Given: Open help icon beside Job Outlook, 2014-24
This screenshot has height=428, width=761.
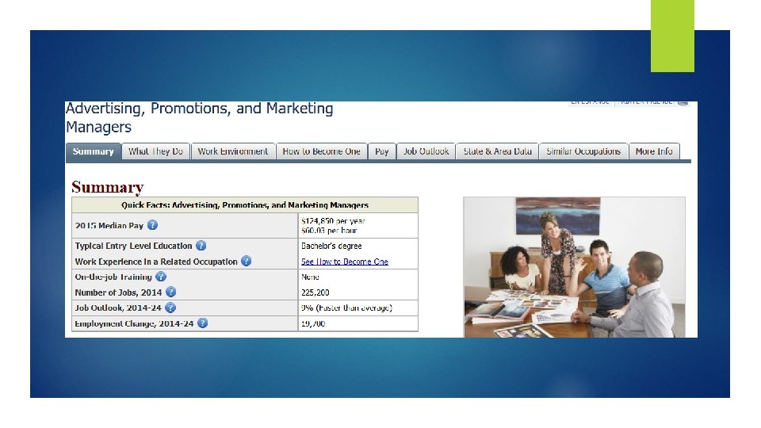Looking at the screenshot, I should [170, 308].
